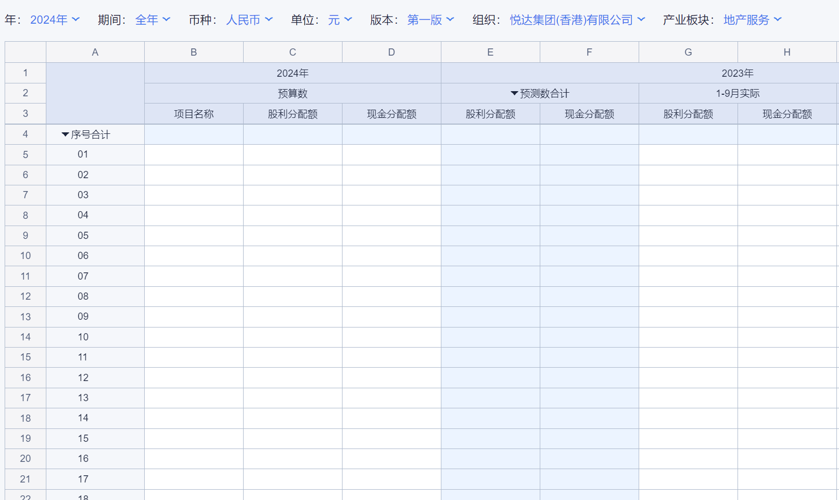The image size is (839, 500).
Task: Collapse the 序号合计 row triangle
Action: click(65, 135)
